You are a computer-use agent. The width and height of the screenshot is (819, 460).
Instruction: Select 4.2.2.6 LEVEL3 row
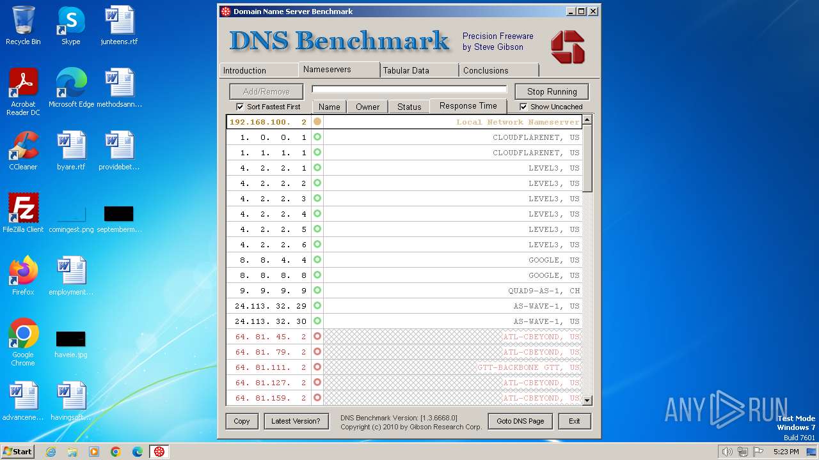[404, 244]
